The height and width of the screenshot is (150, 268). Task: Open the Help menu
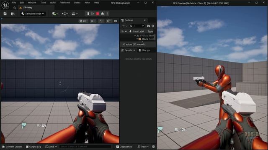pos(97,3)
